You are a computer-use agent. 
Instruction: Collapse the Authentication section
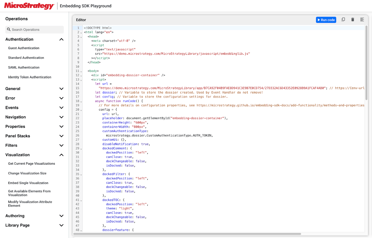[61, 39]
